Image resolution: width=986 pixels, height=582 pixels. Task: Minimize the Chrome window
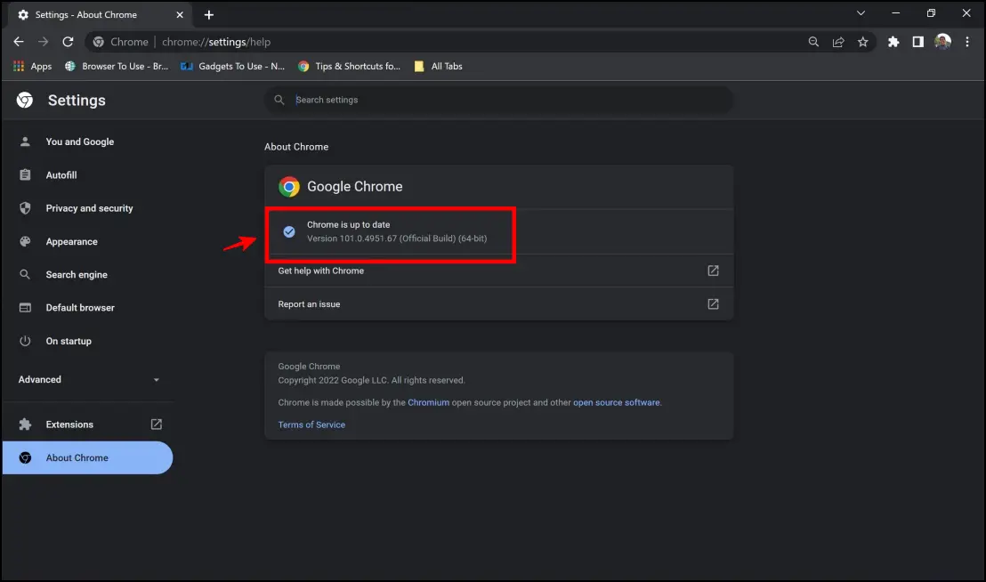tap(895, 12)
